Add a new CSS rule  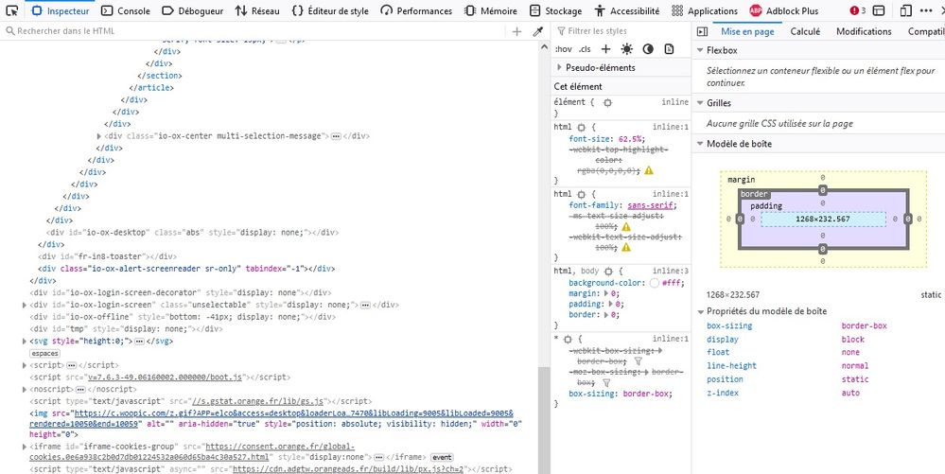click(x=605, y=49)
